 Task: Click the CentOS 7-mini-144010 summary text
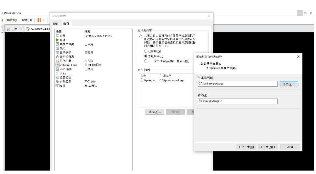[98, 36]
